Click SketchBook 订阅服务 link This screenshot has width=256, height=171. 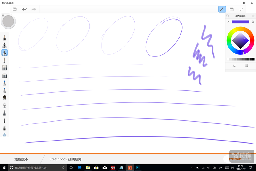tap(65, 159)
